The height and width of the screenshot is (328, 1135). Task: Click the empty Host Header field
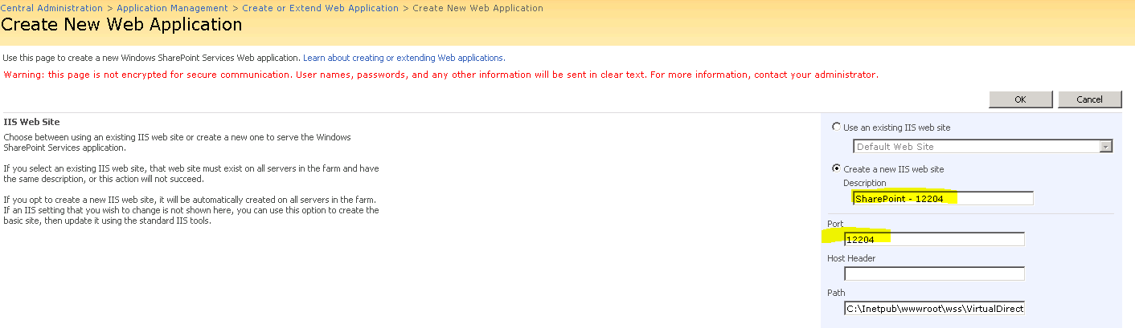934,273
